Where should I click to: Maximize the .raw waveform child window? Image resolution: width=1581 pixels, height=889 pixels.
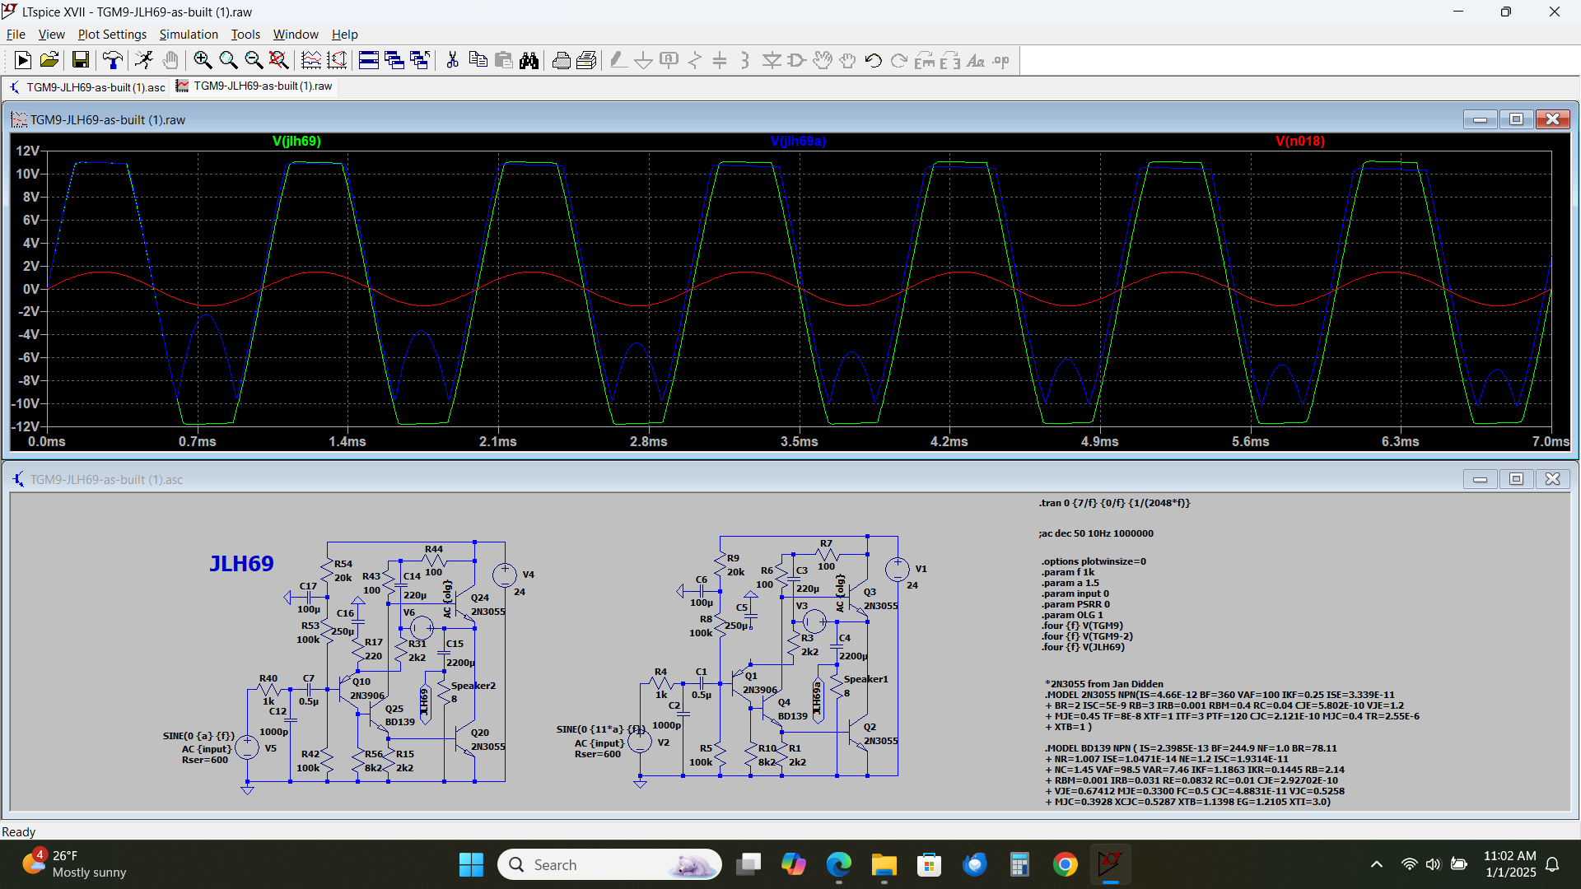click(x=1516, y=119)
